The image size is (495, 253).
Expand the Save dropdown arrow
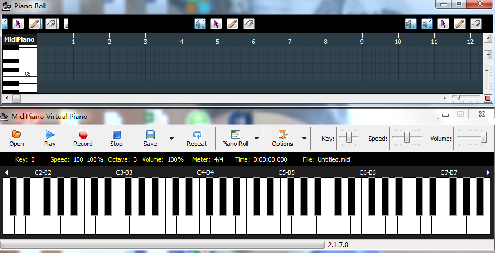(x=171, y=139)
